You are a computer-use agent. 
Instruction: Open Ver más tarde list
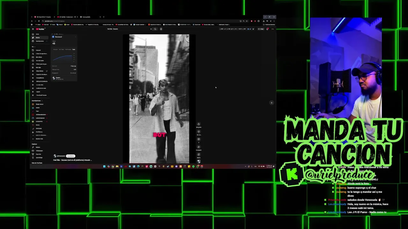click(x=40, y=61)
